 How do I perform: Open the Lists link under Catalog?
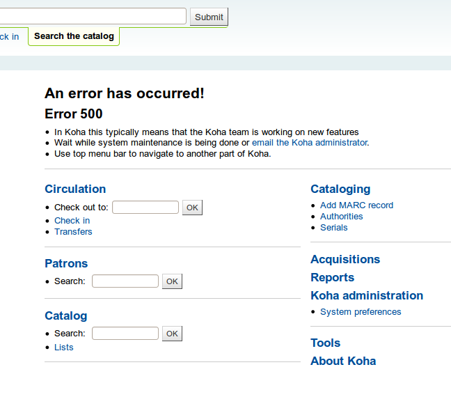[x=63, y=347]
